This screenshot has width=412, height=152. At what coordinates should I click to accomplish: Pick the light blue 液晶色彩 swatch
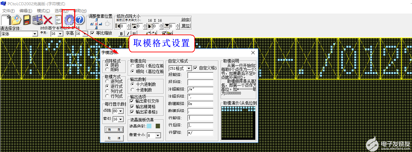149,126
